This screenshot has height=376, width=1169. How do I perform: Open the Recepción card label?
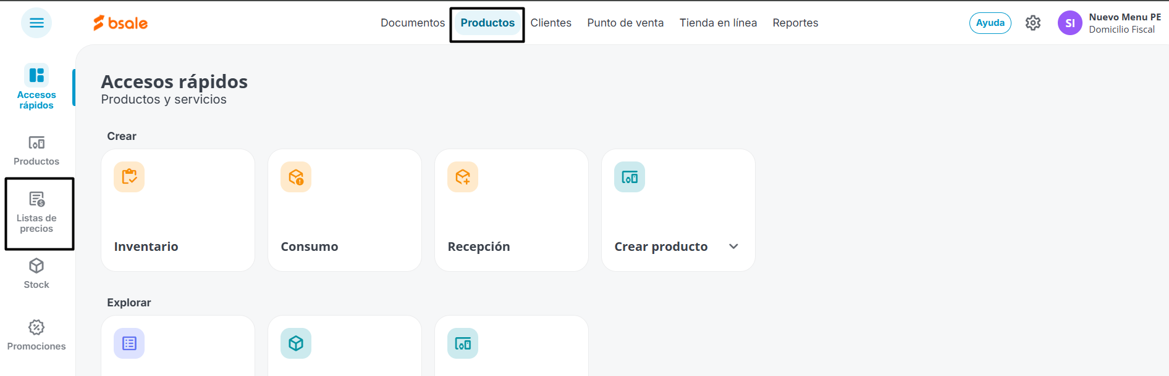[x=479, y=247]
